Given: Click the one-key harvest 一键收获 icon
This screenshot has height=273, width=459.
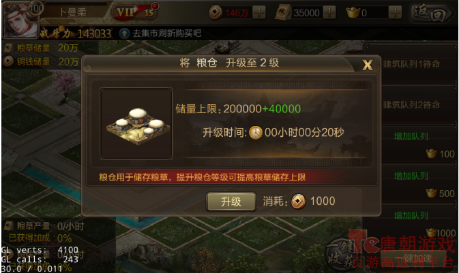Looking at the screenshot, I should [340, 254].
